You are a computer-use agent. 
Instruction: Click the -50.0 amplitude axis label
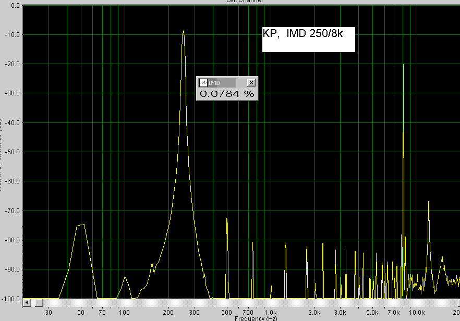13,152
